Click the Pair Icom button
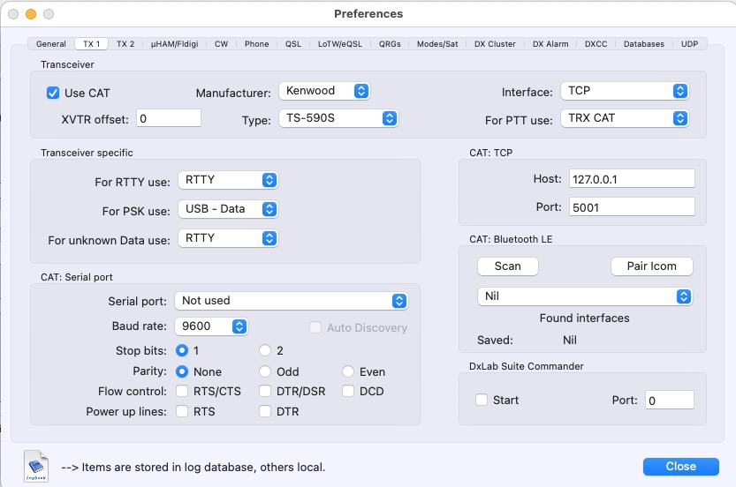Screen dimensions: 736x487 point(651,266)
